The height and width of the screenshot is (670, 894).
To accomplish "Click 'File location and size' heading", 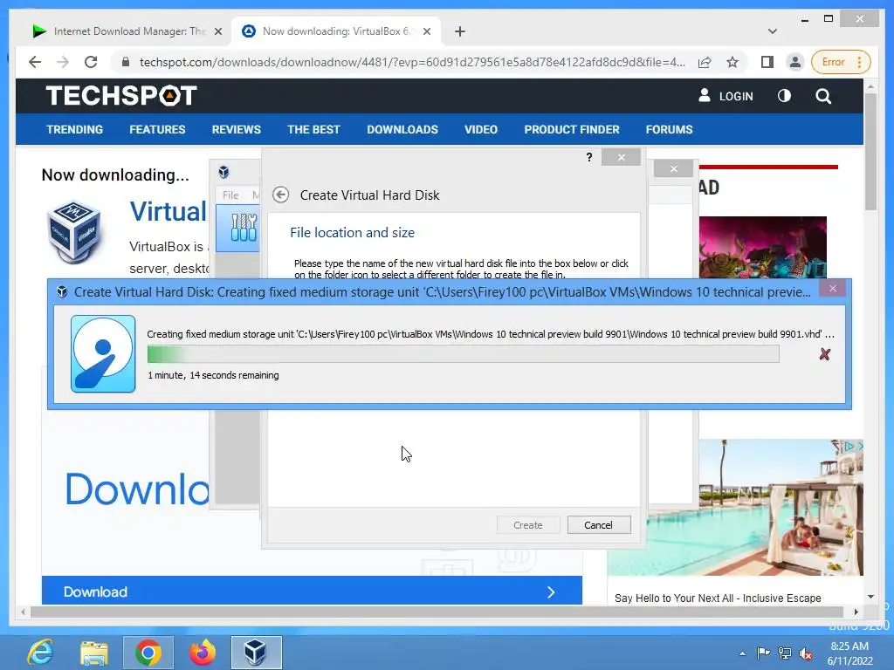I will [x=352, y=232].
